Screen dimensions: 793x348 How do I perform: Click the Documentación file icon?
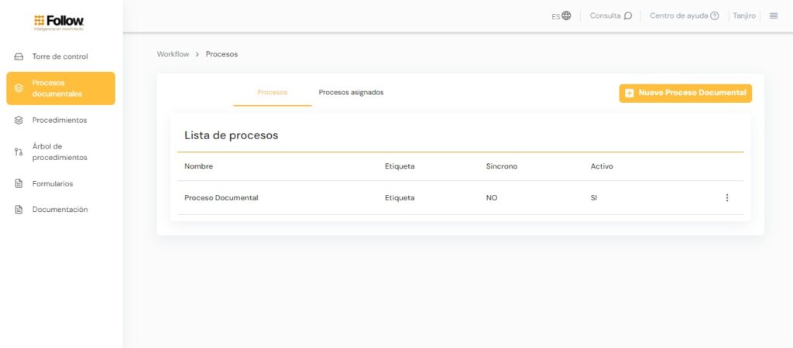tap(19, 210)
